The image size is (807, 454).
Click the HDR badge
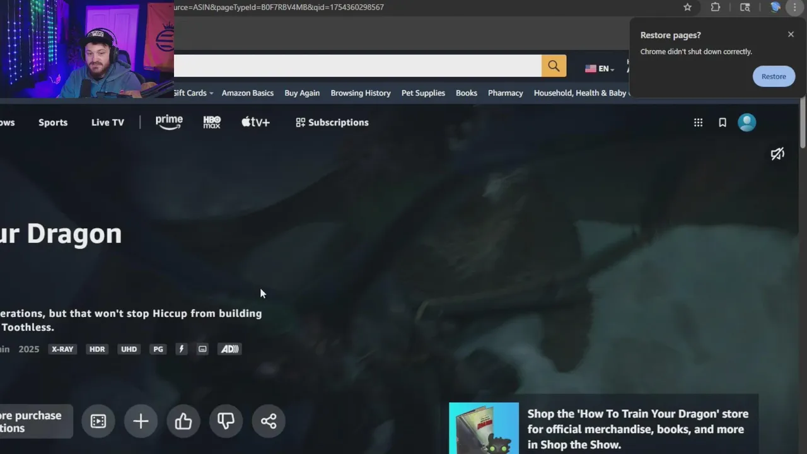97,349
